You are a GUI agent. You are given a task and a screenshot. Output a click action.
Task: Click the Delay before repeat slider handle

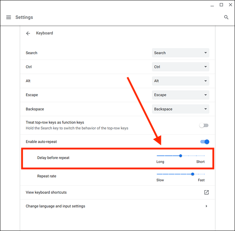(x=180, y=156)
